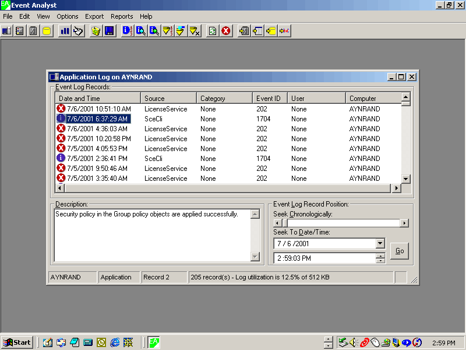Click the green refresh page icon
This screenshot has height=350, width=466.
click(x=212, y=31)
